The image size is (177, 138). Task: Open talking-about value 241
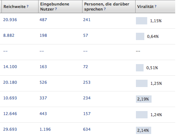pyautogui.click(x=87, y=20)
